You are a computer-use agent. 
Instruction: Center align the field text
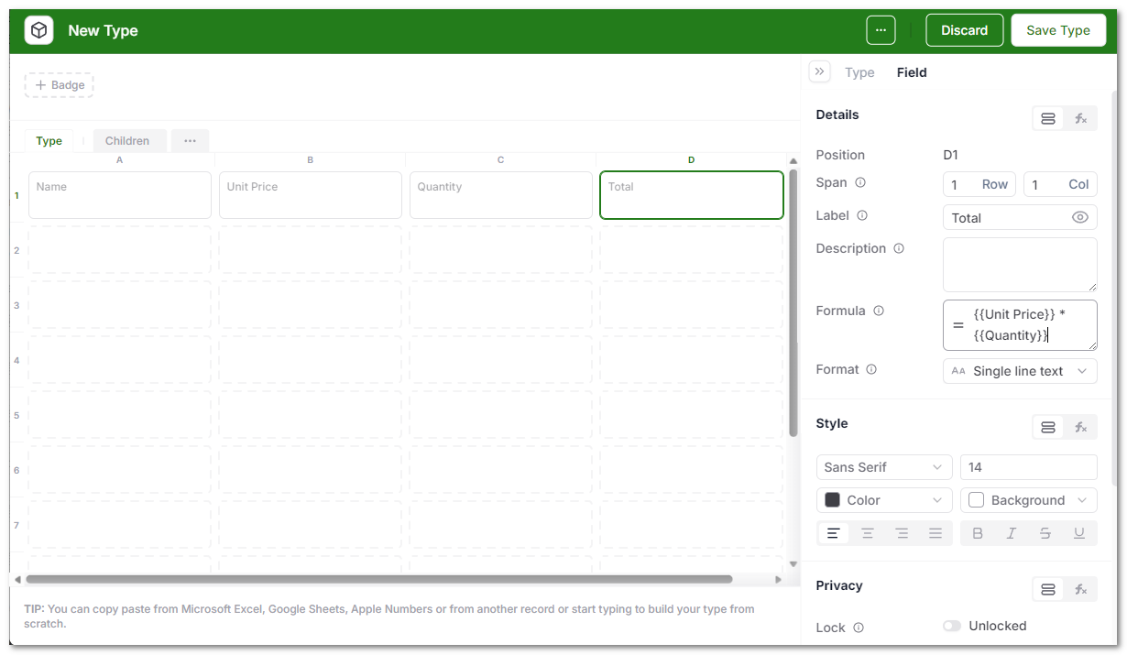click(867, 532)
